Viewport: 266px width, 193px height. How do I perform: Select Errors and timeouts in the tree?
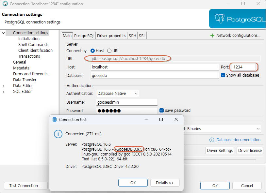coord(30,74)
